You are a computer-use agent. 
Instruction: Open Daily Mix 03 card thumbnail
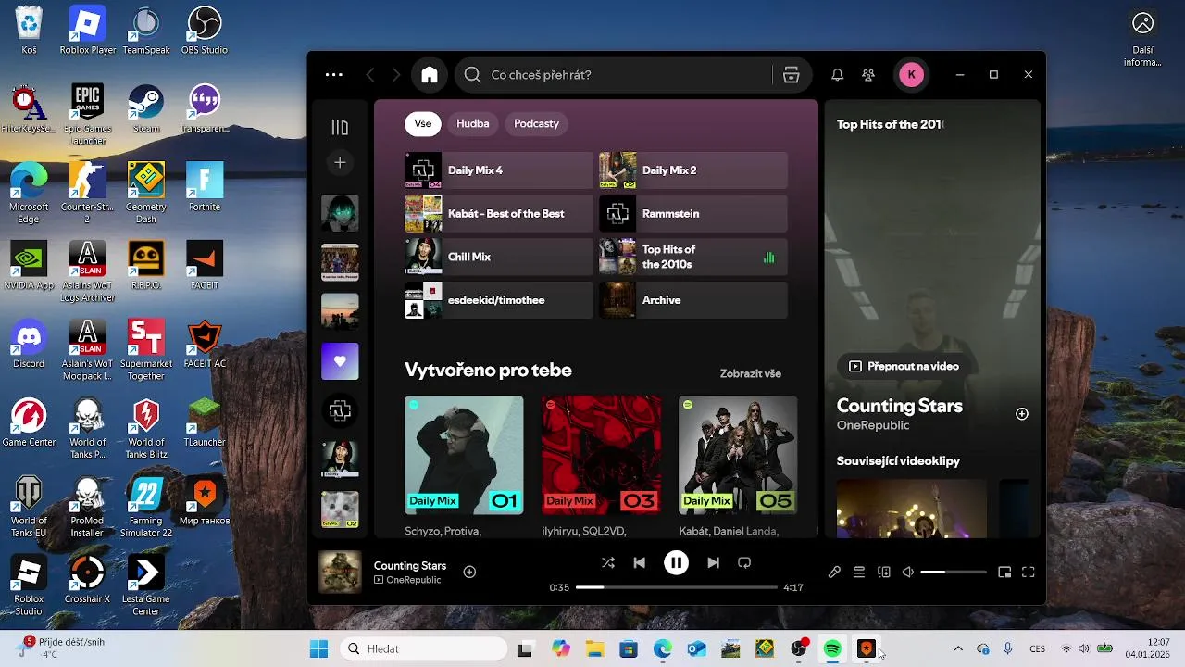pos(601,455)
